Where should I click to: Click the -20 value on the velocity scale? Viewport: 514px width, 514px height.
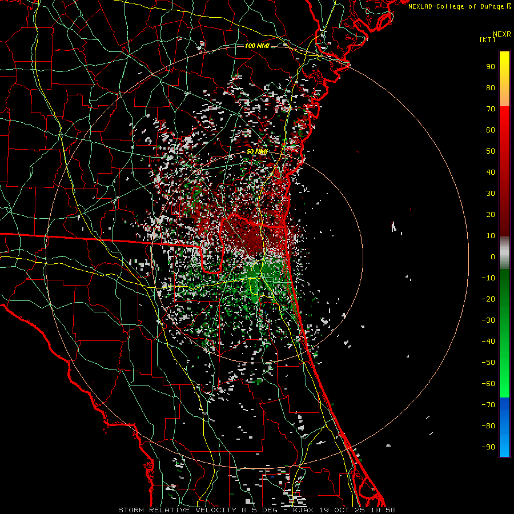point(488,299)
